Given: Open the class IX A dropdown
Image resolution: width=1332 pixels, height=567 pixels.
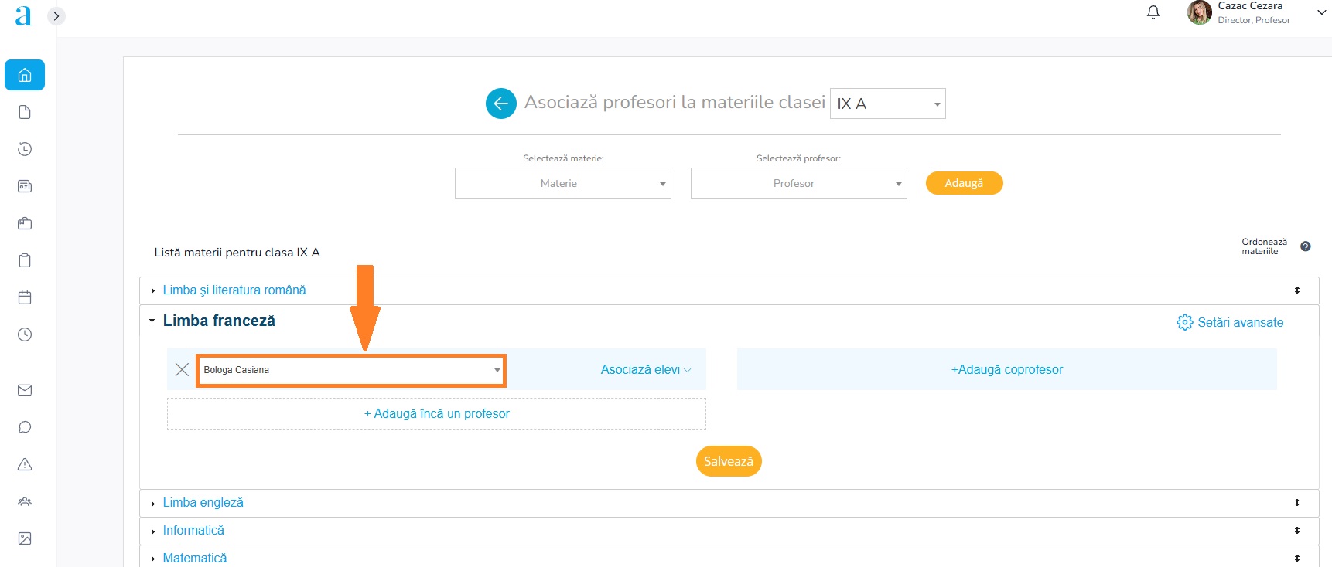Looking at the screenshot, I should (887, 104).
